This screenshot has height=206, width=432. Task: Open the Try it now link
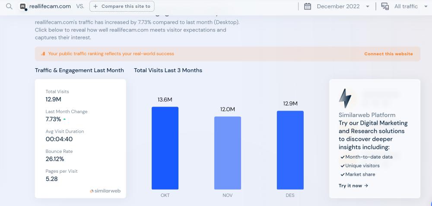[353, 186]
